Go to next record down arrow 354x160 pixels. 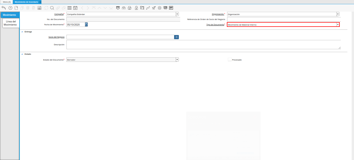105,8
